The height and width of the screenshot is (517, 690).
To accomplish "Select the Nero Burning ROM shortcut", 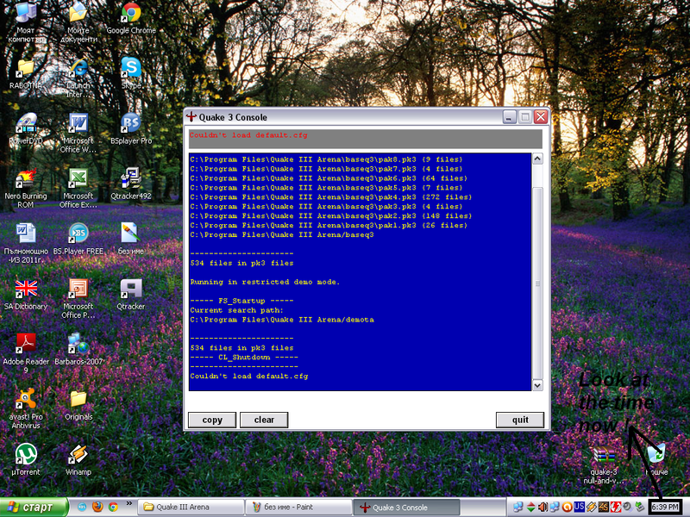I will (26, 188).
